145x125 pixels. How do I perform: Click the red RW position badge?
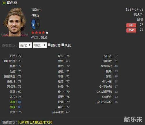tap(131, 30)
